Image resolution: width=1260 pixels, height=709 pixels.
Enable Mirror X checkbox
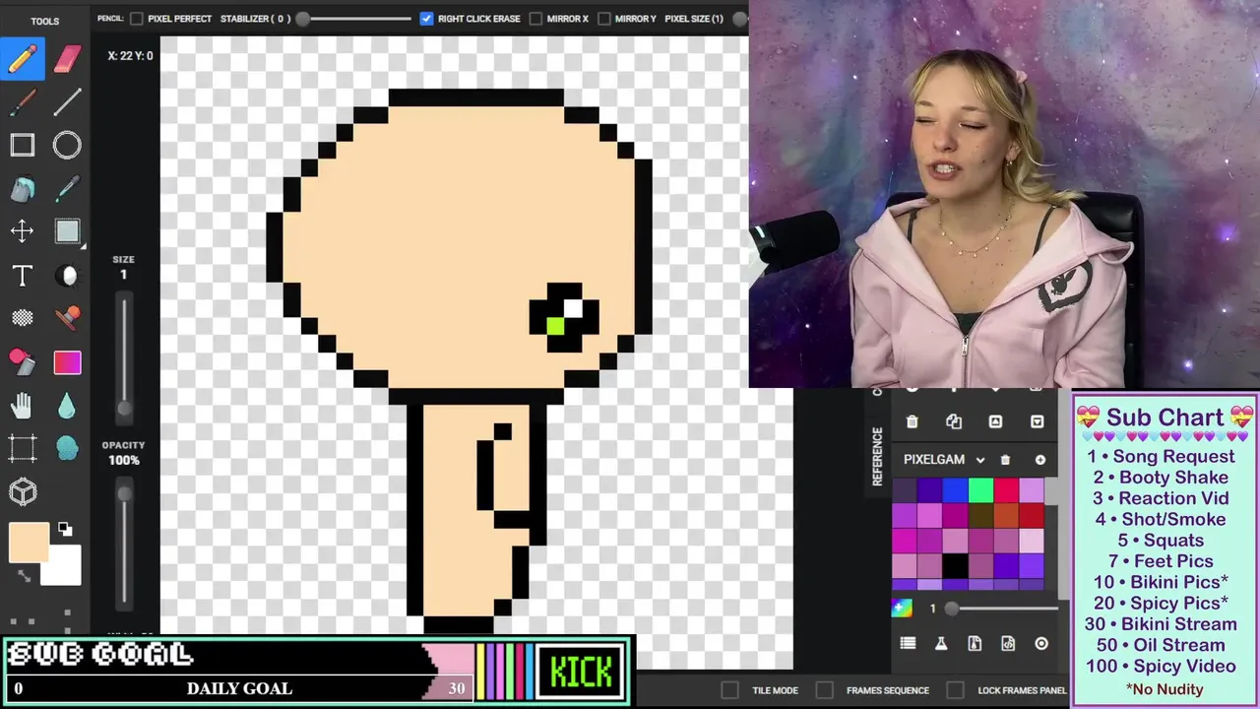[x=535, y=19]
